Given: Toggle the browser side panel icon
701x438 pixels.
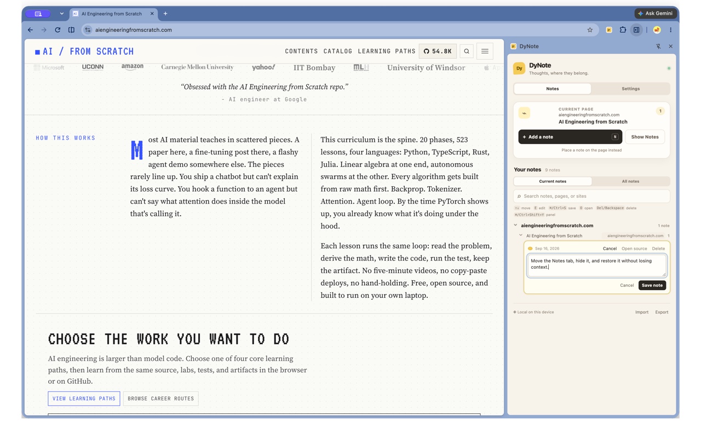Looking at the screenshot, I should 636,30.
